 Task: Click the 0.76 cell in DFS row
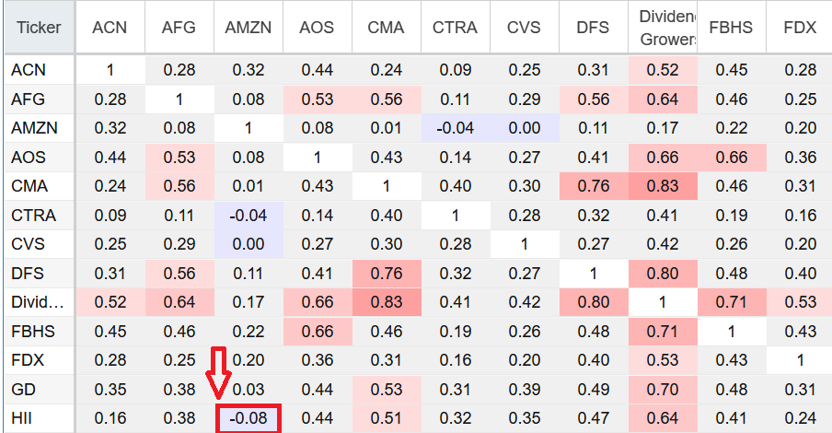tap(386, 274)
